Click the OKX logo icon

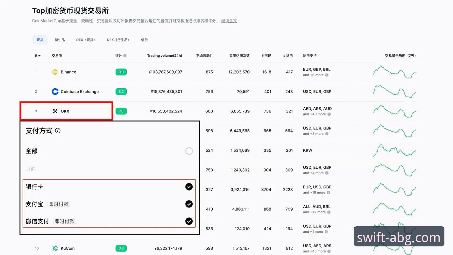click(x=55, y=111)
